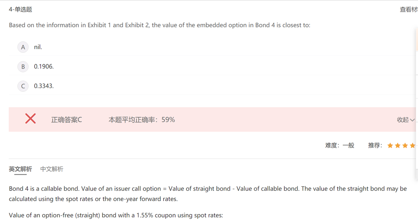418x222 pixels.
Task: Switch to the 英文解析 tab
Action: click(x=21, y=169)
